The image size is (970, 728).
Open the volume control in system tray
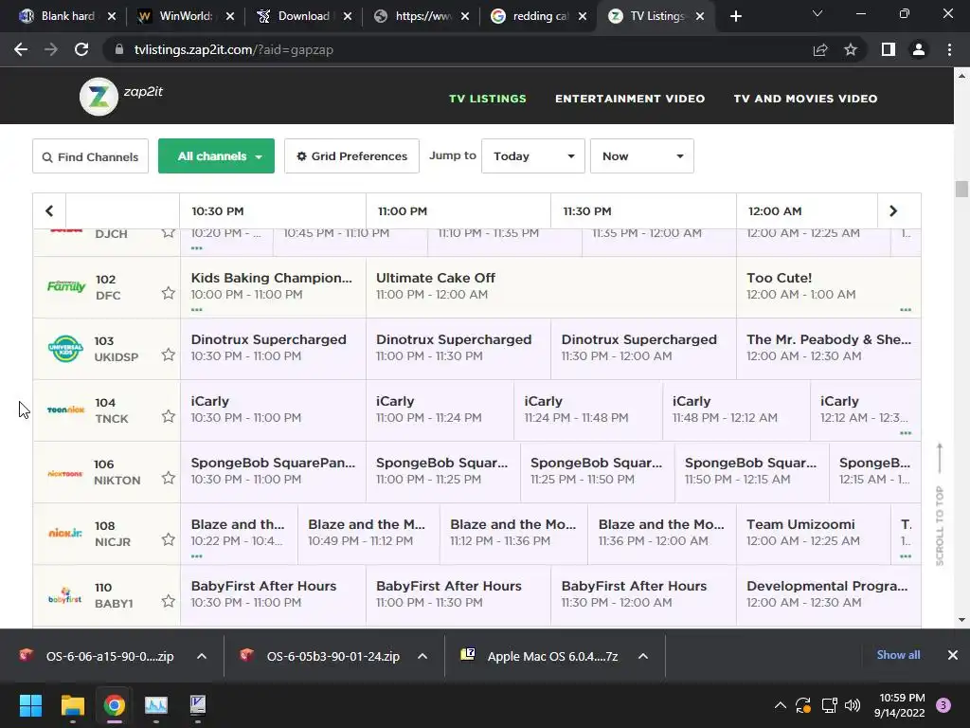pos(853,705)
